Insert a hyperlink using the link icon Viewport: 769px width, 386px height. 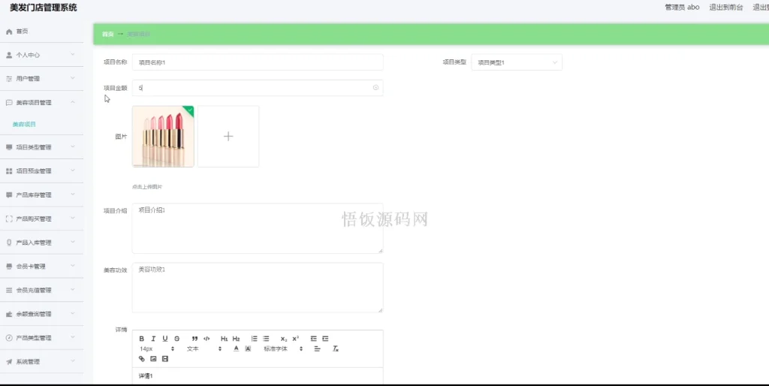point(141,359)
